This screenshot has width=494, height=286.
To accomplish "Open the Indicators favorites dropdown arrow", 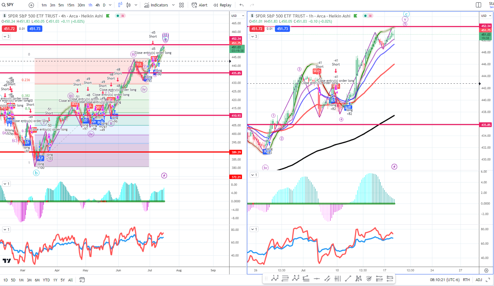I will (173, 5).
